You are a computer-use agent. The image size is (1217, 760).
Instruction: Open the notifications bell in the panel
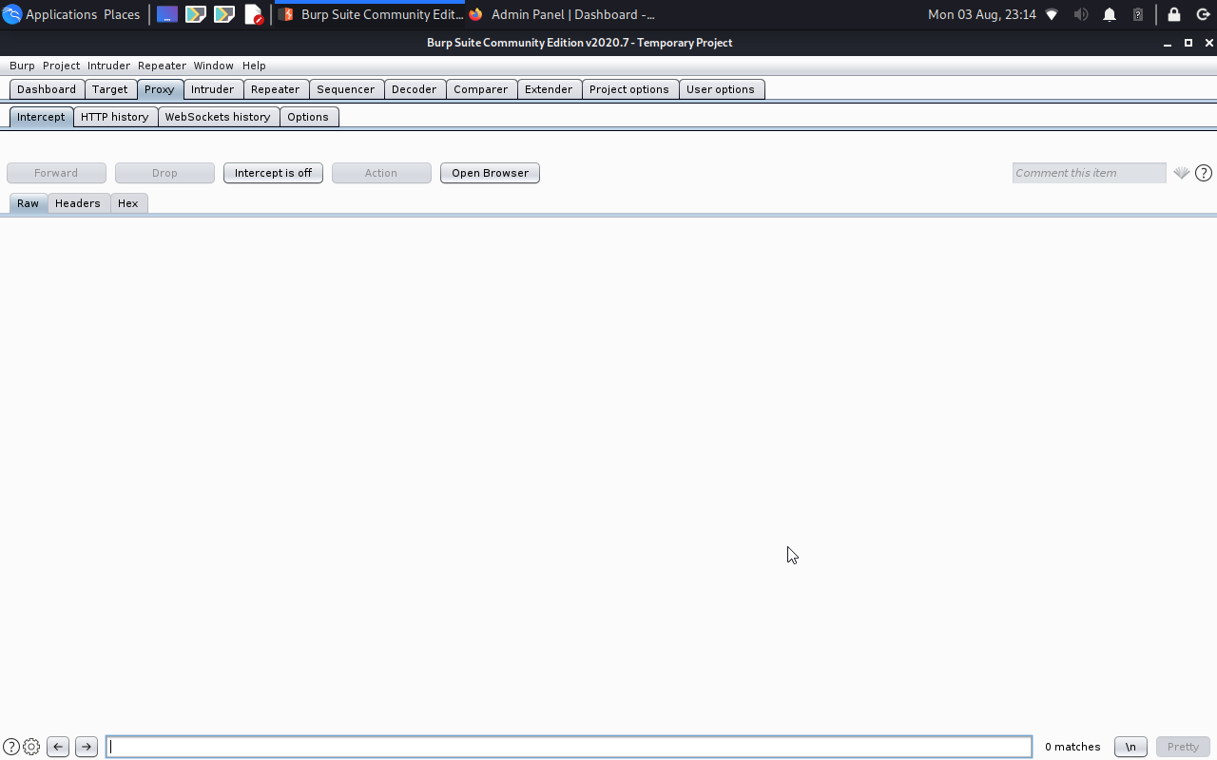click(x=1109, y=14)
